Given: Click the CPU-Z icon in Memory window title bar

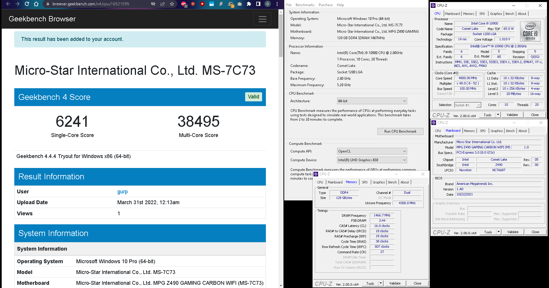Looking at the screenshot, I should (x=316, y=174).
